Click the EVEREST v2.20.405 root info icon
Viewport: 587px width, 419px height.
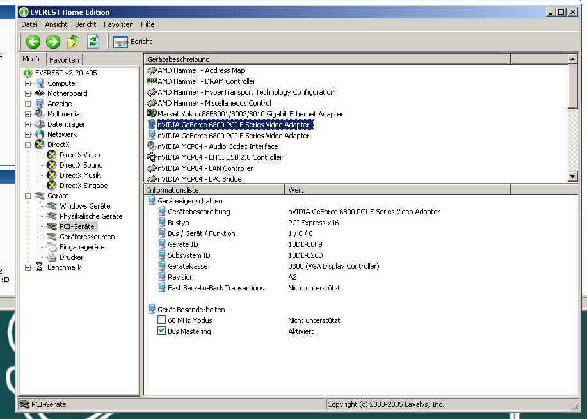click(28, 73)
